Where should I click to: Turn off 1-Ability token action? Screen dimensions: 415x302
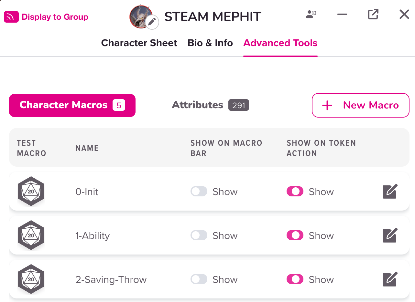click(295, 235)
